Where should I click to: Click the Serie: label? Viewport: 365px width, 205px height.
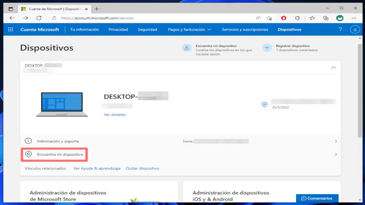pos(187,141)
